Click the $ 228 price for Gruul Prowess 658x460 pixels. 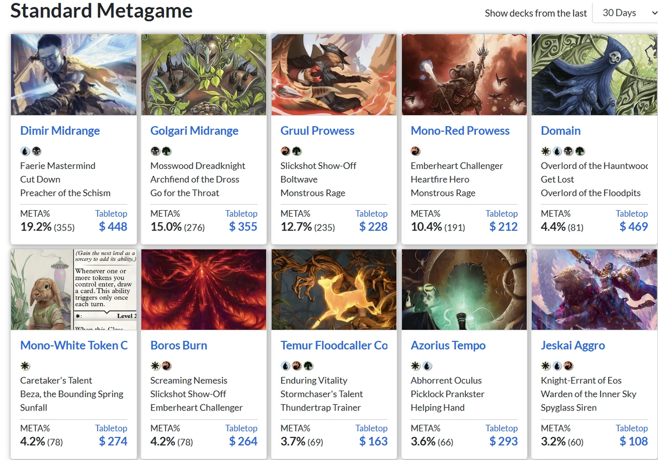373,226
